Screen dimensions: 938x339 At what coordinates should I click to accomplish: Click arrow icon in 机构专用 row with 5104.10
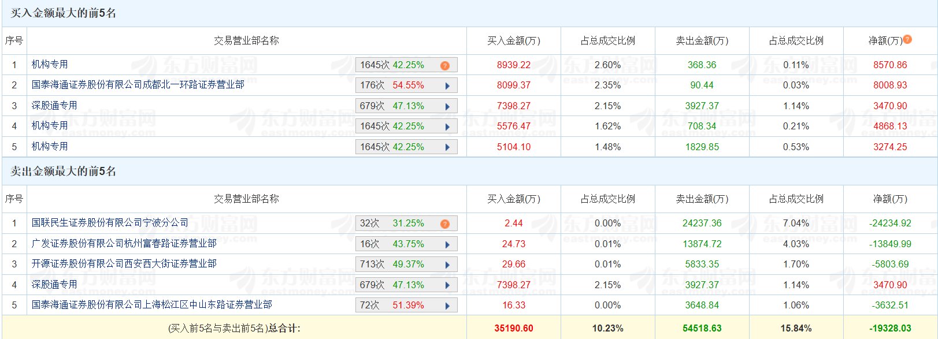click(447, 147)
